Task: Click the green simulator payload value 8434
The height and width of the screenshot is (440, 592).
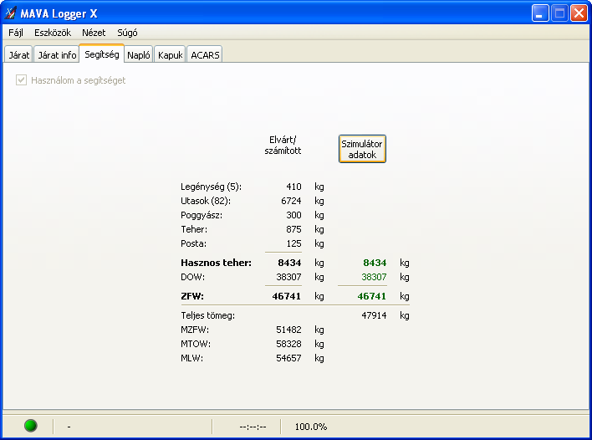Action: point(375,263)
